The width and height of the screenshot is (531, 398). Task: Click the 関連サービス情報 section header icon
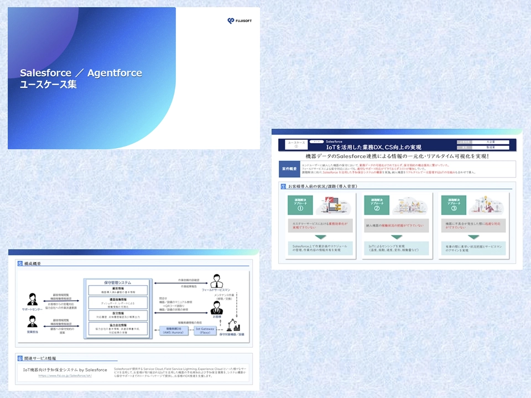click(20, 358)
